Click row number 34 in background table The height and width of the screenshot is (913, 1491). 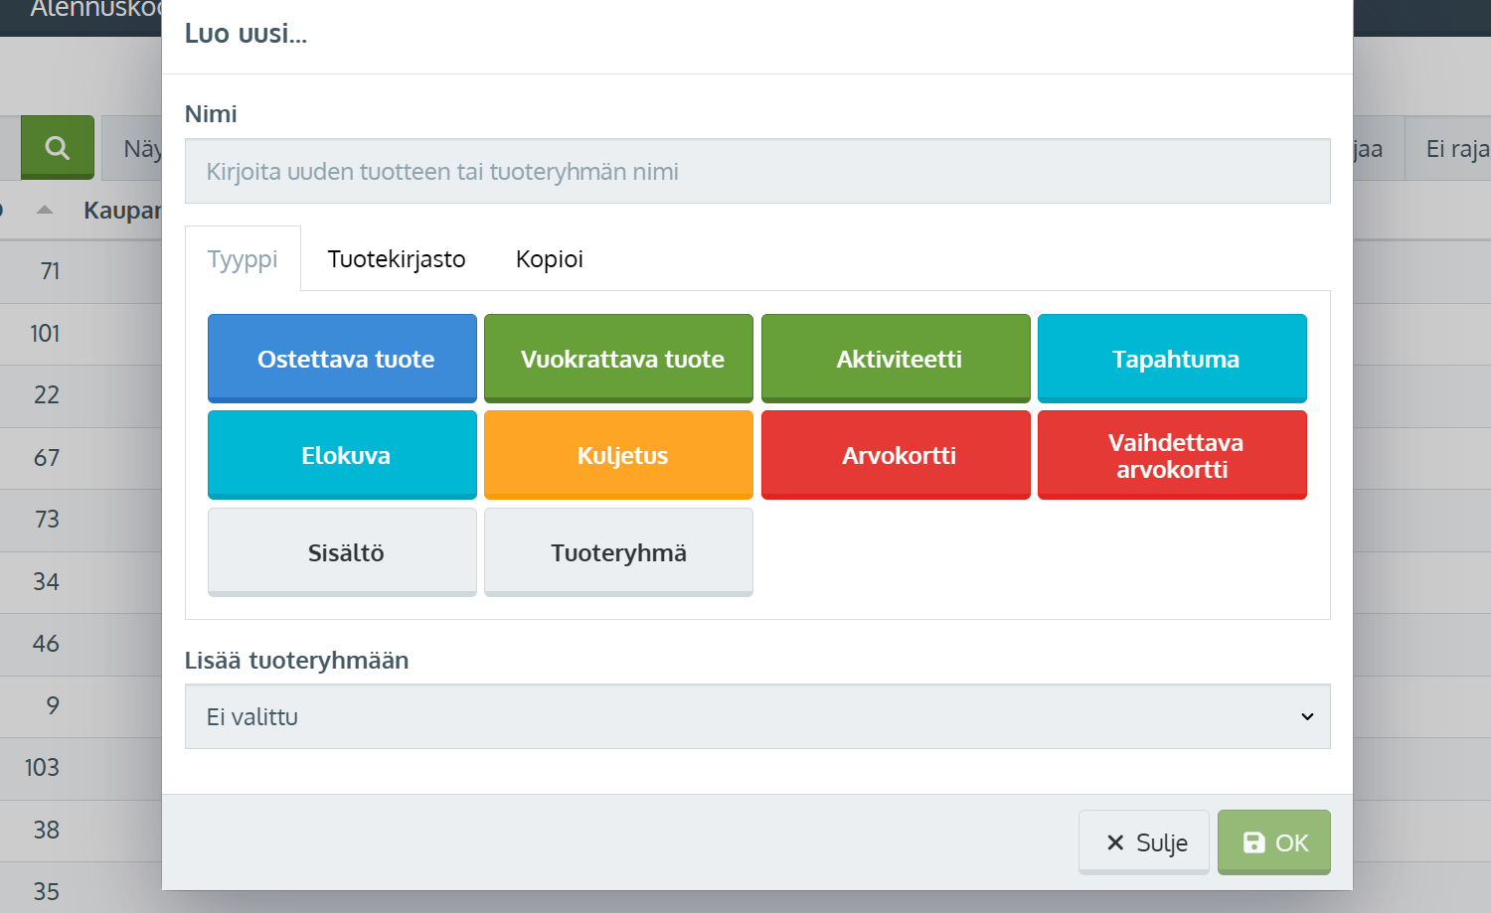pyautogui.click(x=47, y=581)
